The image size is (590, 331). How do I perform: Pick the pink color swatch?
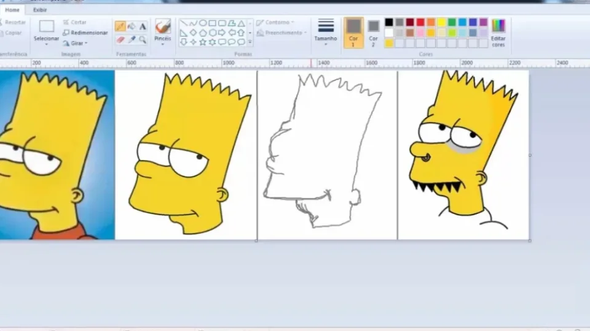(x=420, y=32)
